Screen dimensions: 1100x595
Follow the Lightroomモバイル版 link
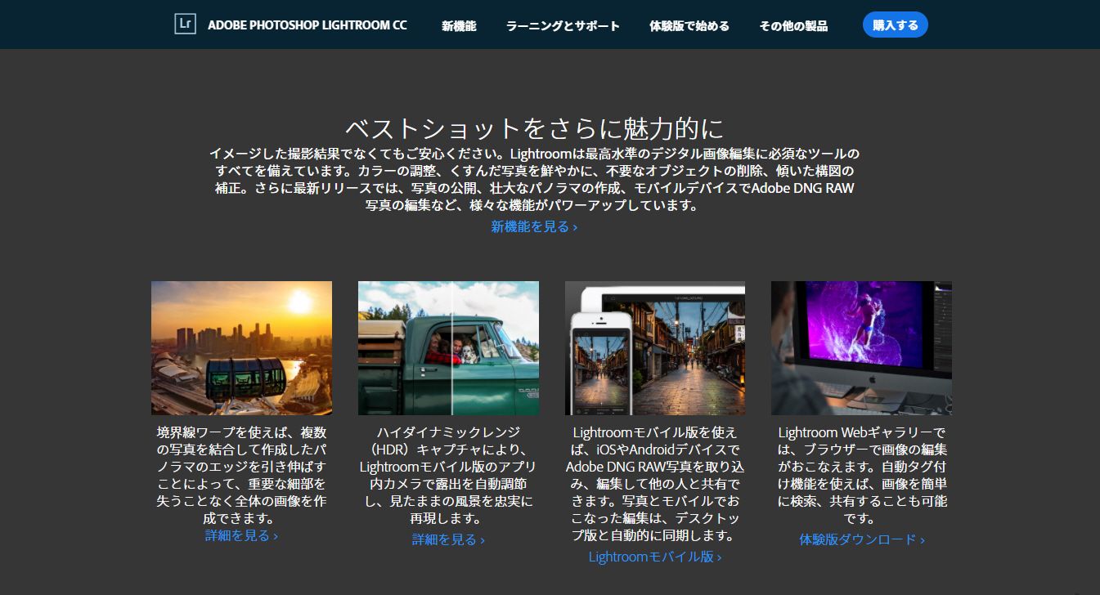click(x=655, y=557)
